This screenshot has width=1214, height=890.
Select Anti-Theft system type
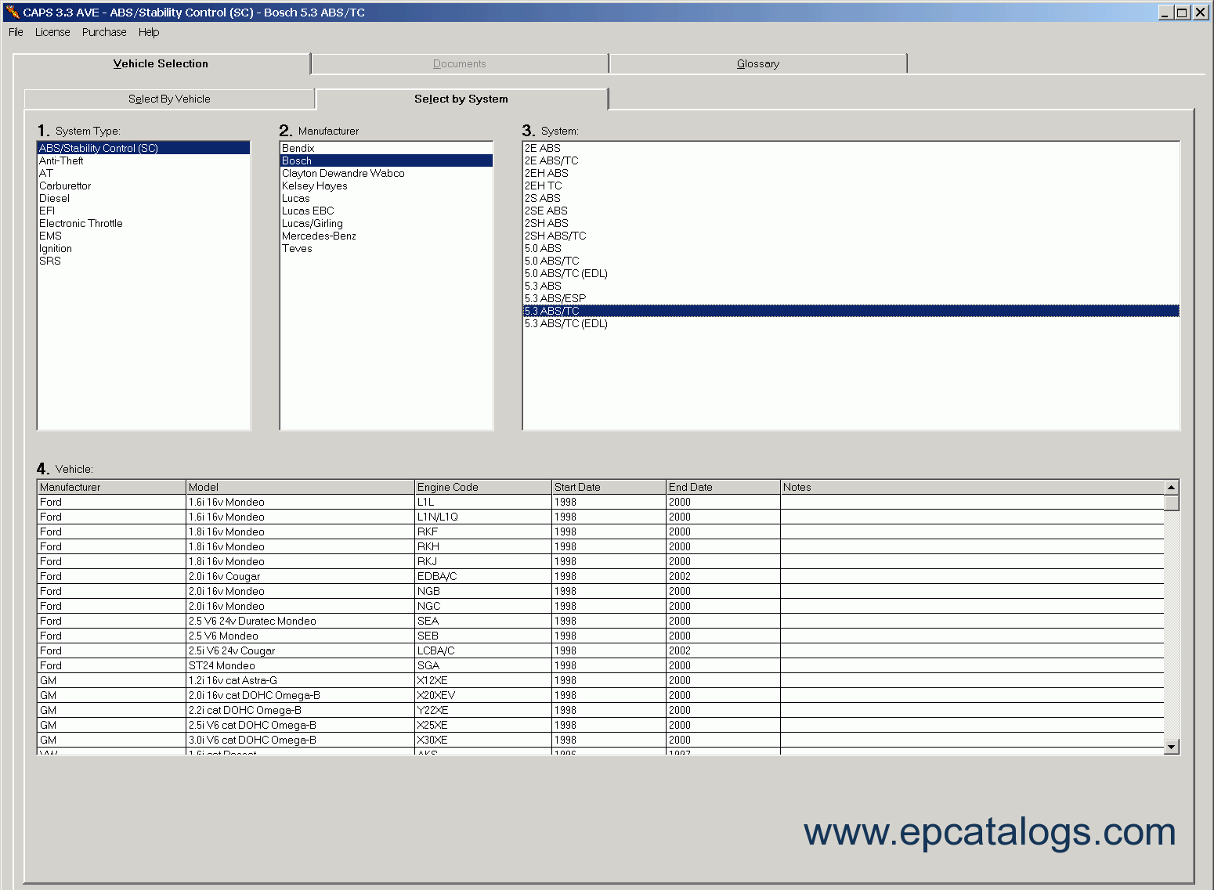click(x=144, y=160)
